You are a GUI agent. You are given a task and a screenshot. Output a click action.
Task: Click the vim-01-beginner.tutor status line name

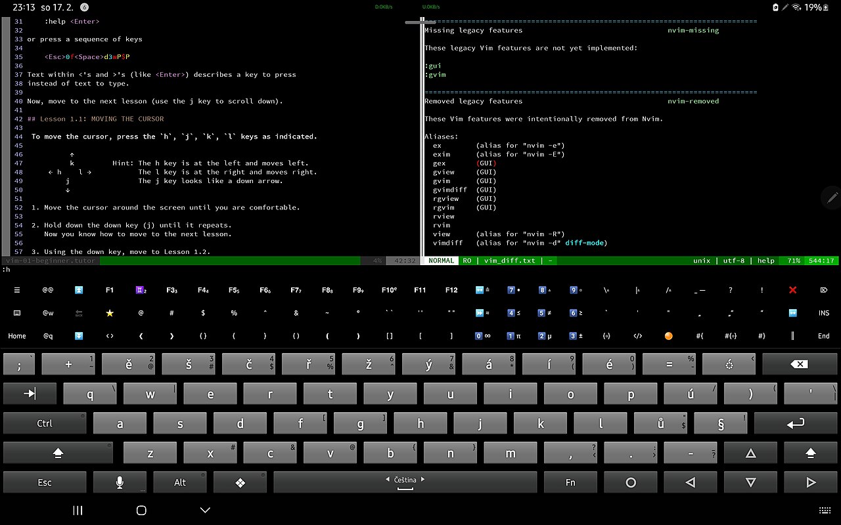coord(50,261)
